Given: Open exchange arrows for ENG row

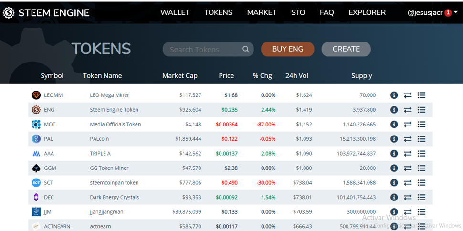Looking at the screenshot, I should coord(408,110).
